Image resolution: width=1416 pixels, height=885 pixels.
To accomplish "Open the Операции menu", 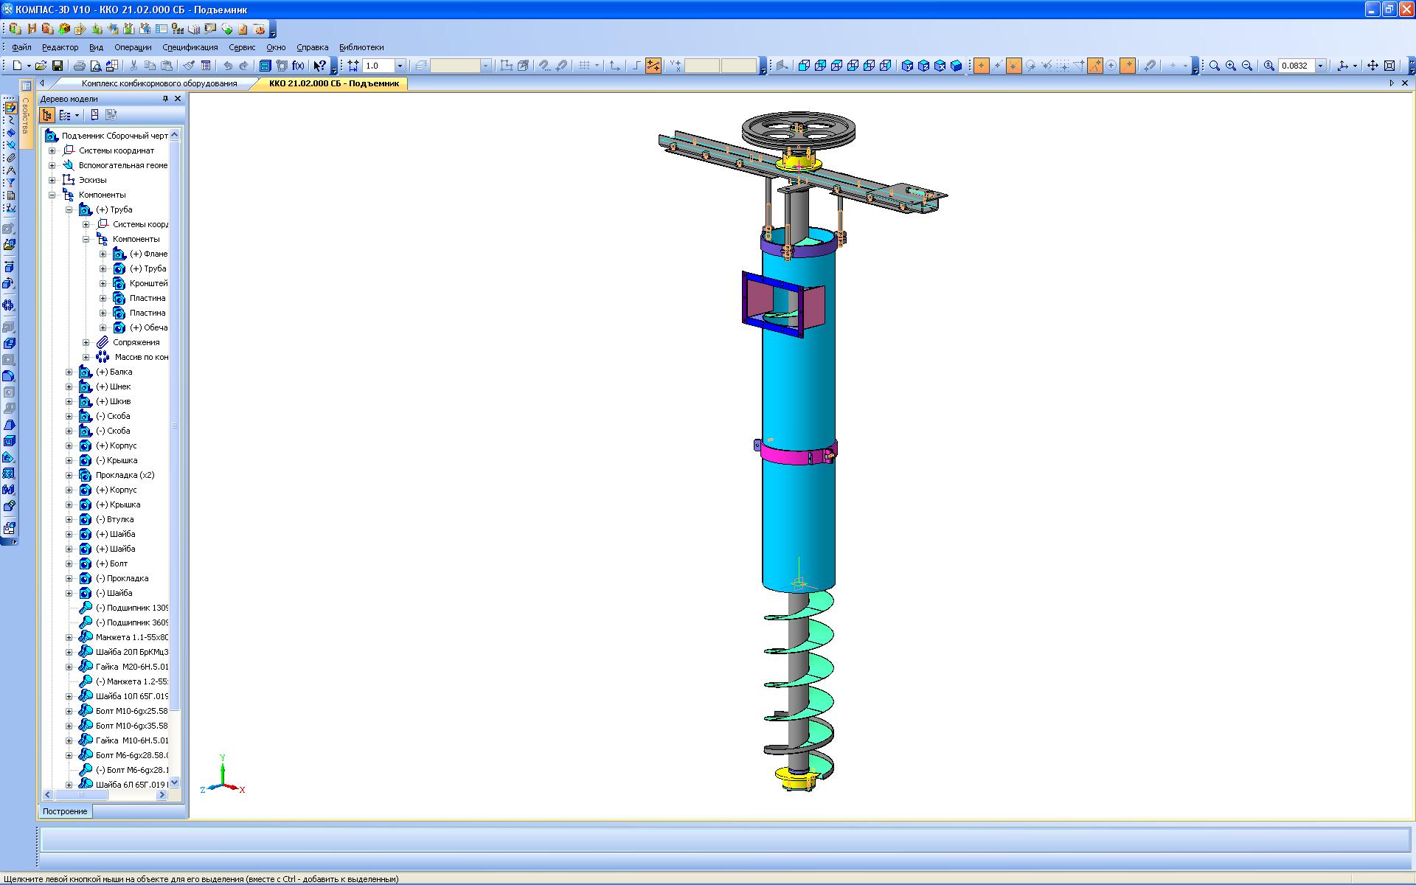I will coord(133,47).
